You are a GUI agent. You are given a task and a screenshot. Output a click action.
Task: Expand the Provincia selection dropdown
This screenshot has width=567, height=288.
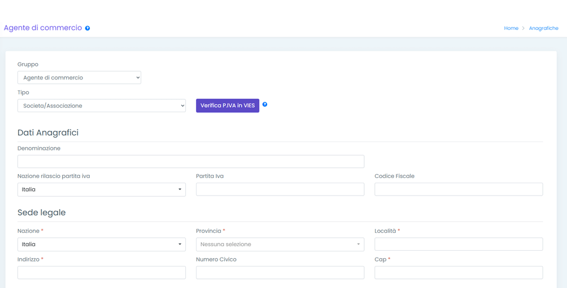280,245
